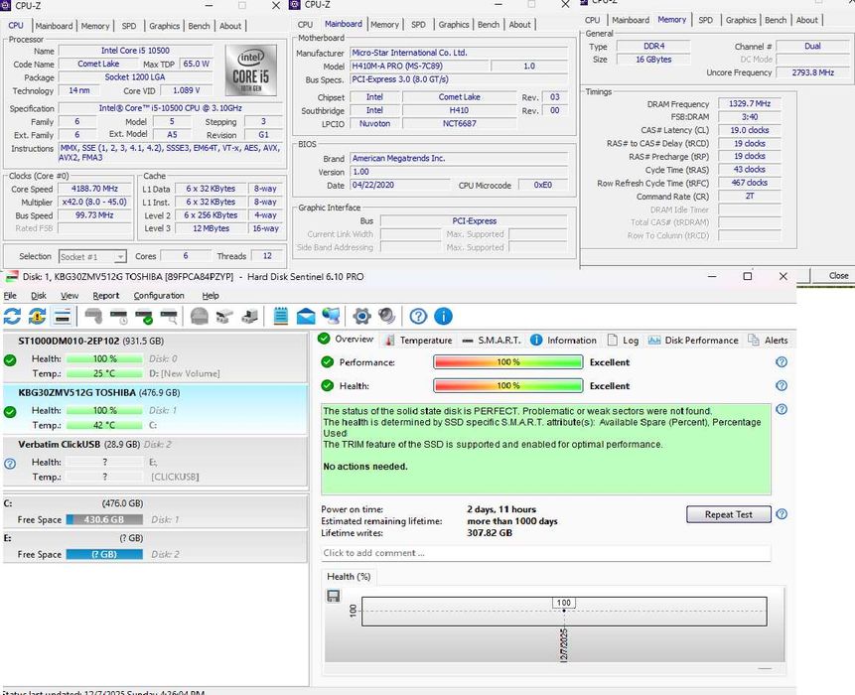Screen dimensions: 855x695
Task: Select the ST1000DM010-2EP102 disk in the list
Action: click(x=155, y=357)
